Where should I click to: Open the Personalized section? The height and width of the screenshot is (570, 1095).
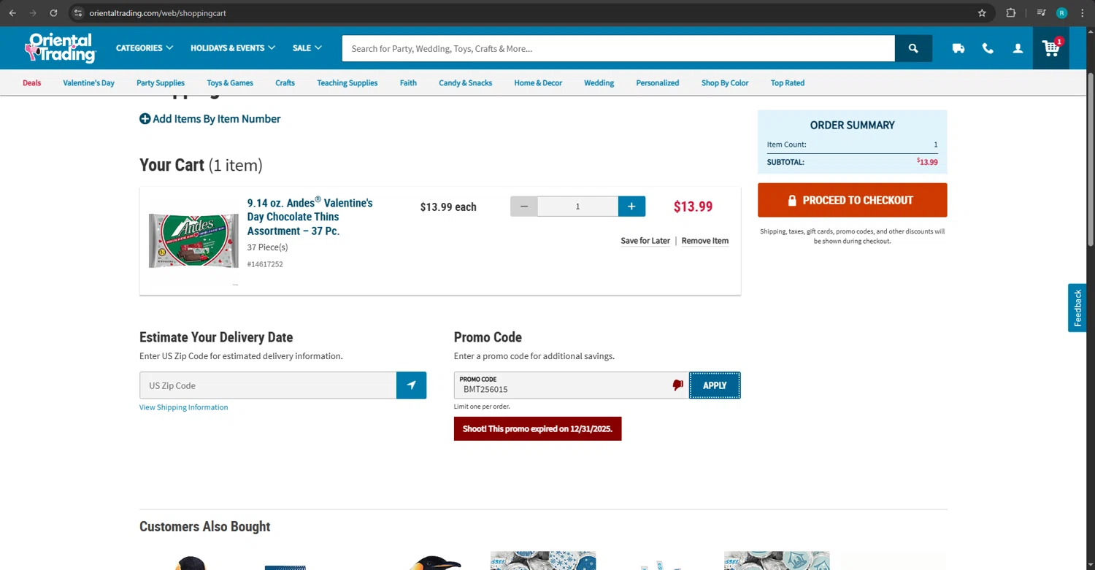pos(658,82)
